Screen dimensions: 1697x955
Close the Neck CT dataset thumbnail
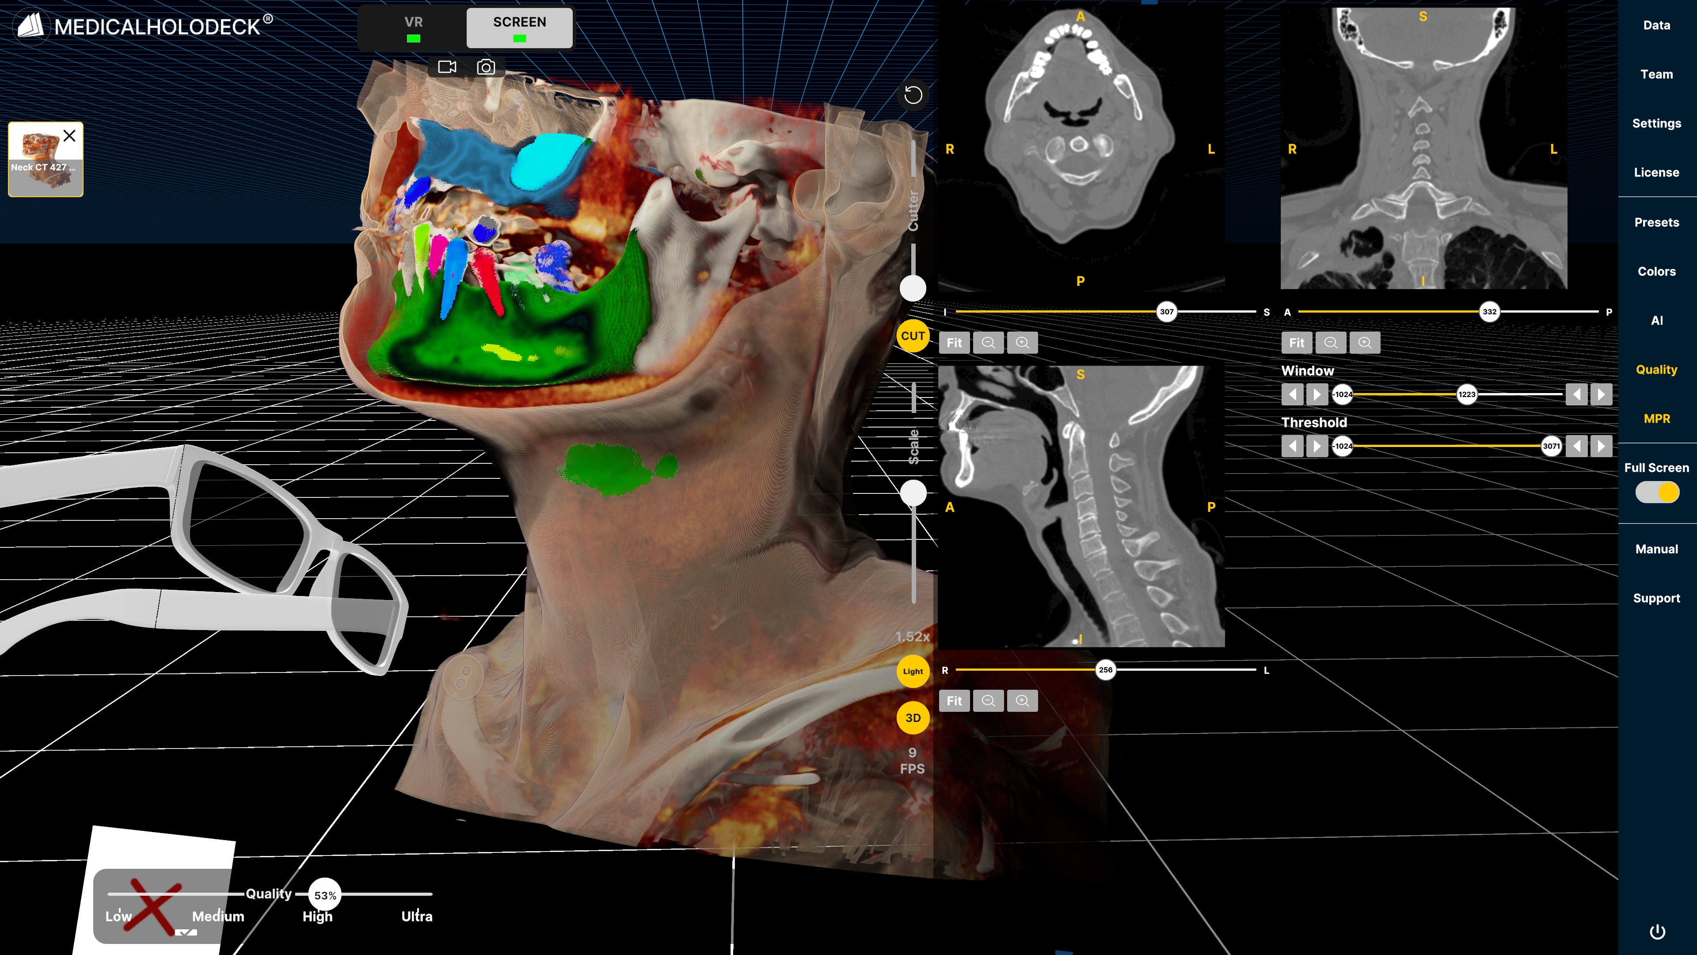(69, 136)
